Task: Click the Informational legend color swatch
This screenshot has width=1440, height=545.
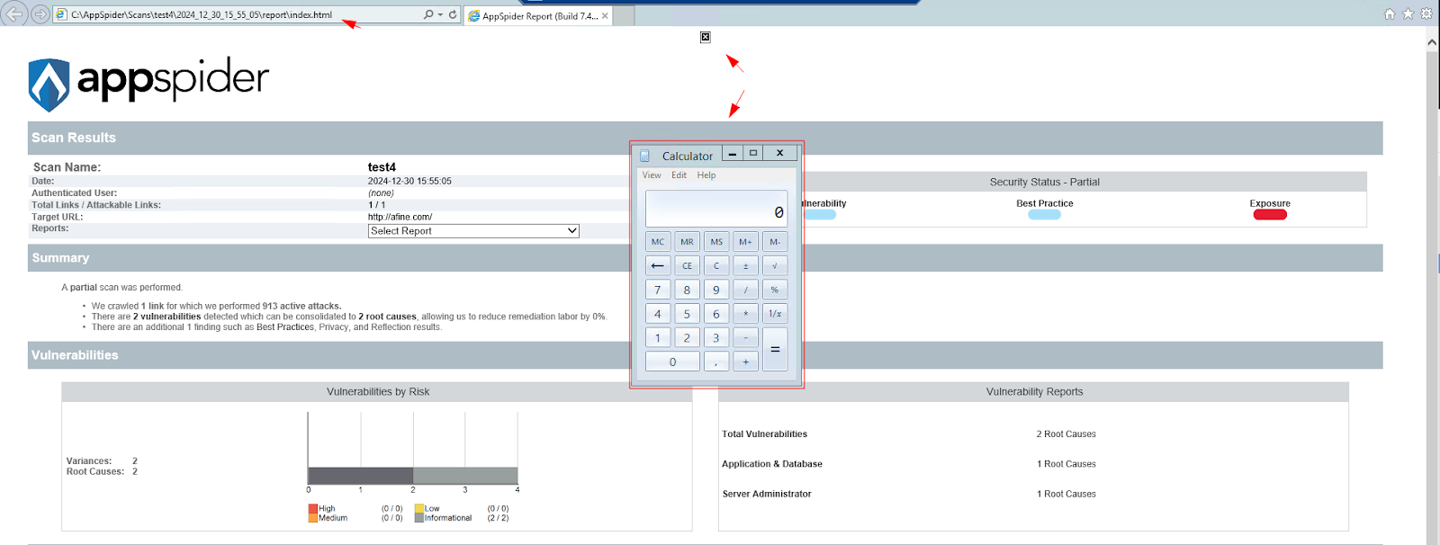Action: (x=419, y=518)
